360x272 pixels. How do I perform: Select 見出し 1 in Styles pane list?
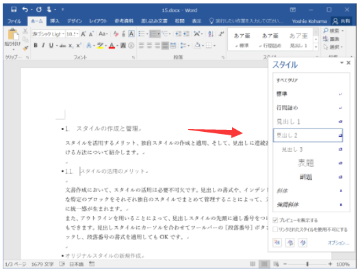click(x=308, y=122)
